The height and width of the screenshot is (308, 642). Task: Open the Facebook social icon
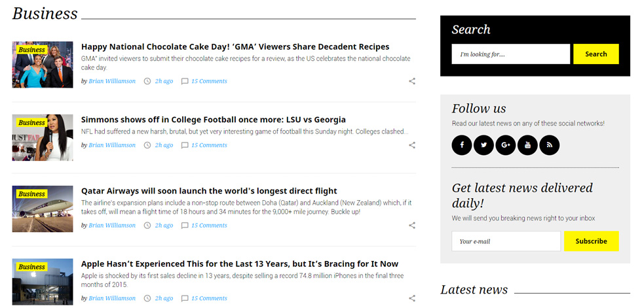point(462,145)
